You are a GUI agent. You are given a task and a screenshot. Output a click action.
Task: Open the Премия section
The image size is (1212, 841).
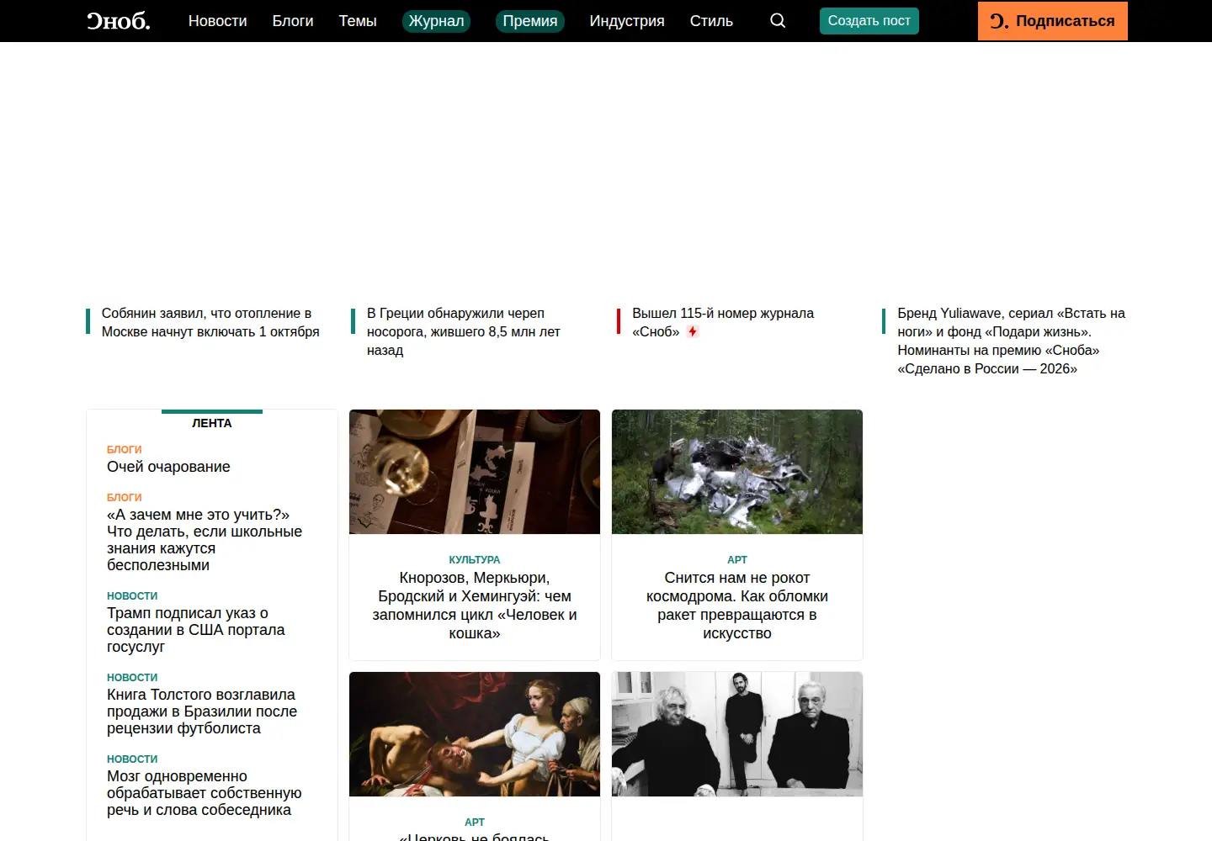(530, 21)
